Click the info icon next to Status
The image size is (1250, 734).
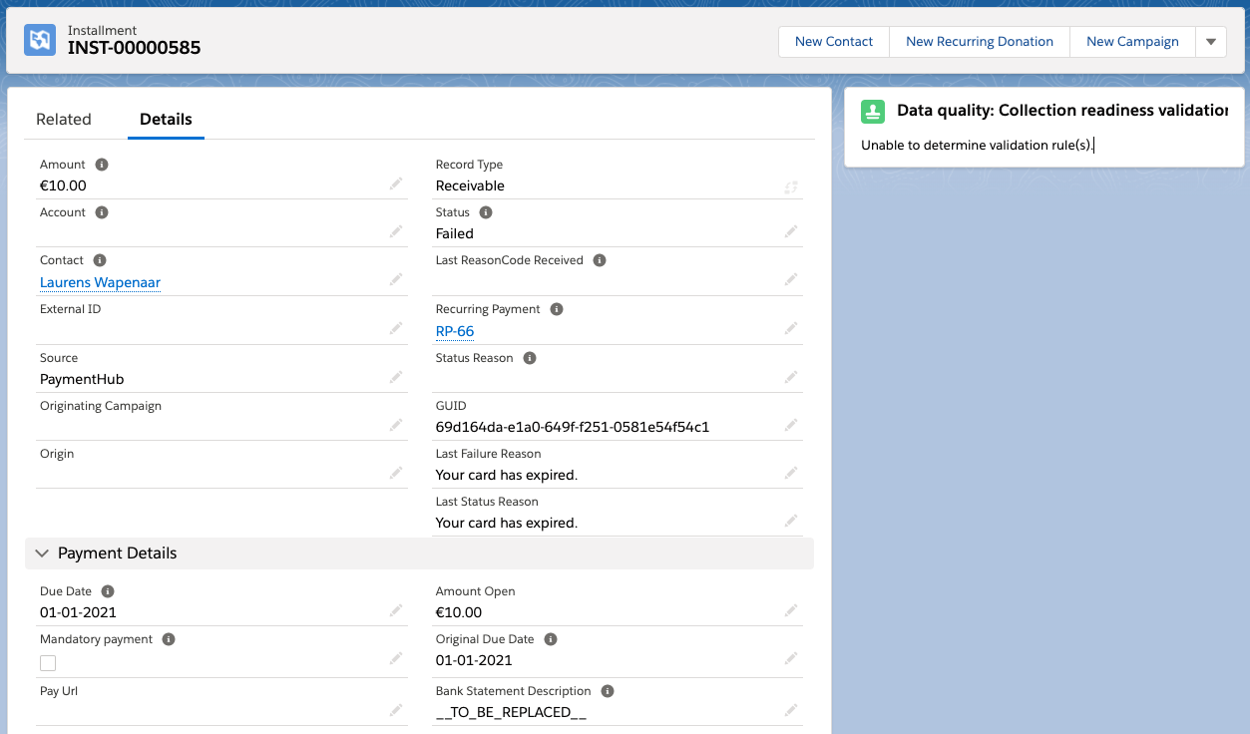(x=486, y=212)
